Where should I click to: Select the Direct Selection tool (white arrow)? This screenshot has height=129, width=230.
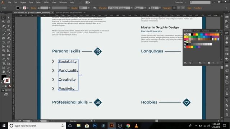click(9, 18)
